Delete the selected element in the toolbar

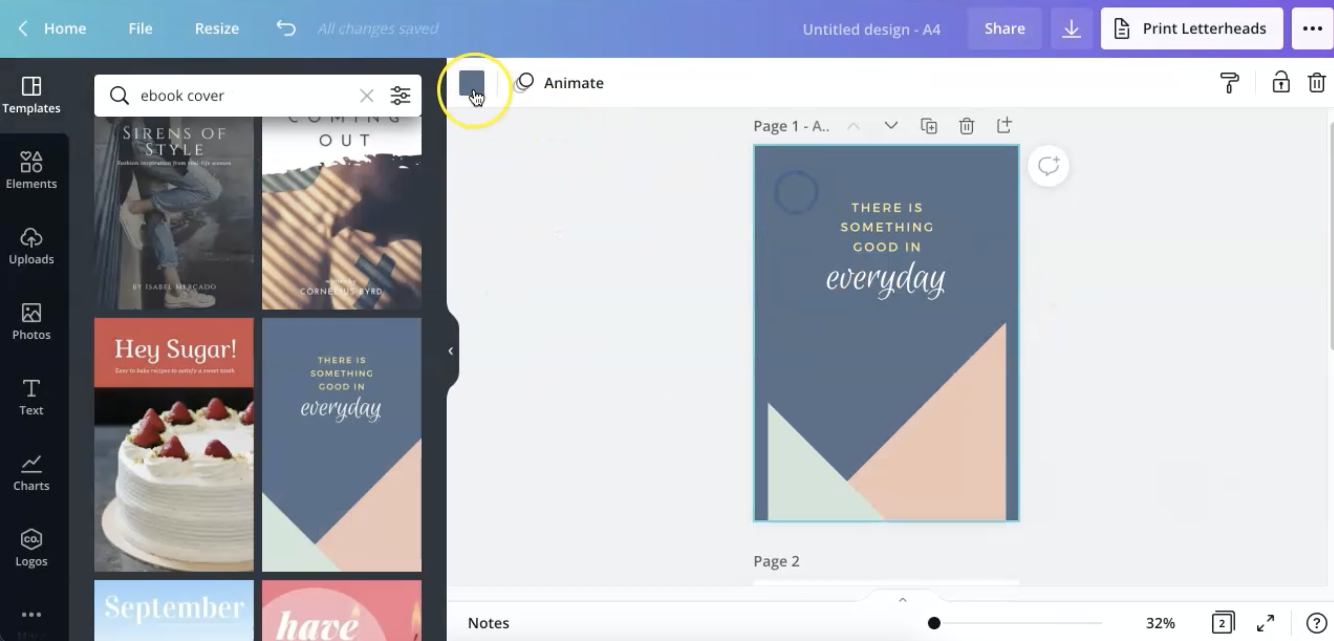pyautogui.click(x=1316, y=83)
